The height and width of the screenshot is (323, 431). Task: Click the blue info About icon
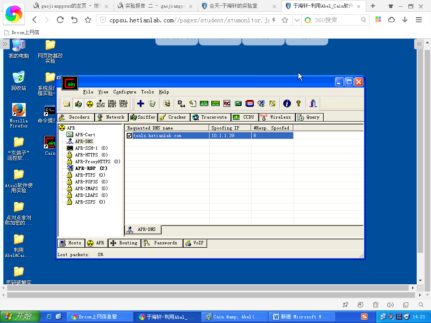(287, 103)
